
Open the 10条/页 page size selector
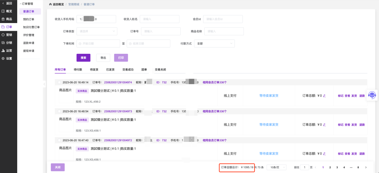[277, 167]
